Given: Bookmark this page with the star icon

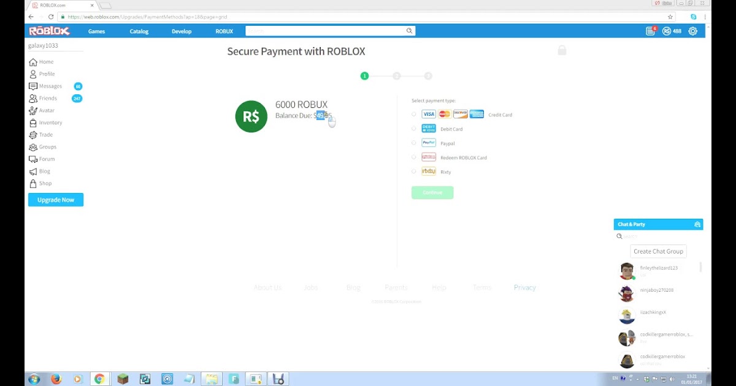Looking at the screenshot, I should [x=670, y=17].
